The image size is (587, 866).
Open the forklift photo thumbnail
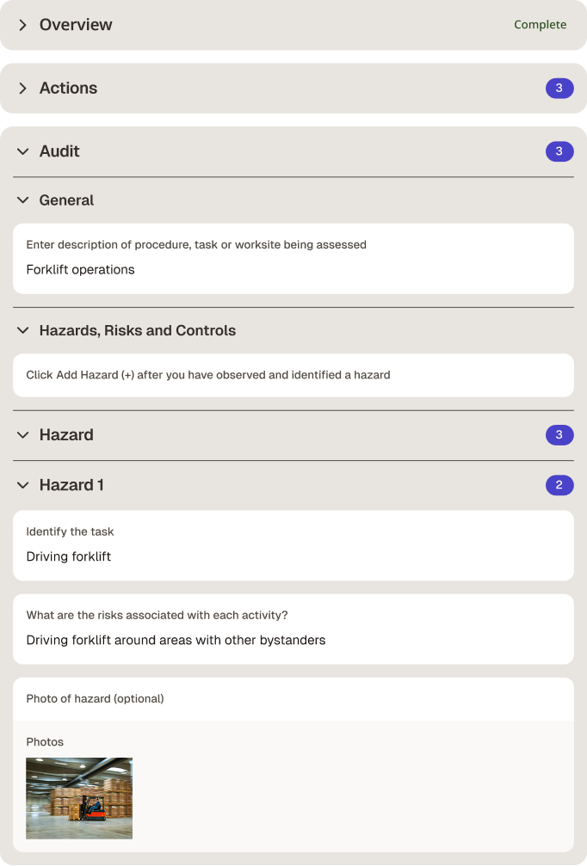click(79, 798)
